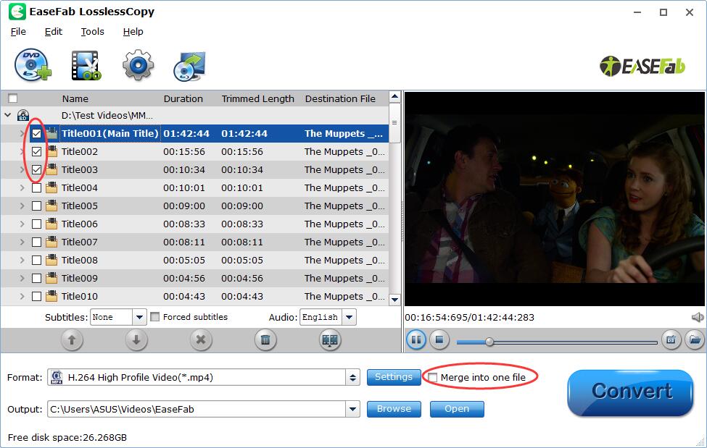Uncheck the Title003 checkbox

[36, 170]
